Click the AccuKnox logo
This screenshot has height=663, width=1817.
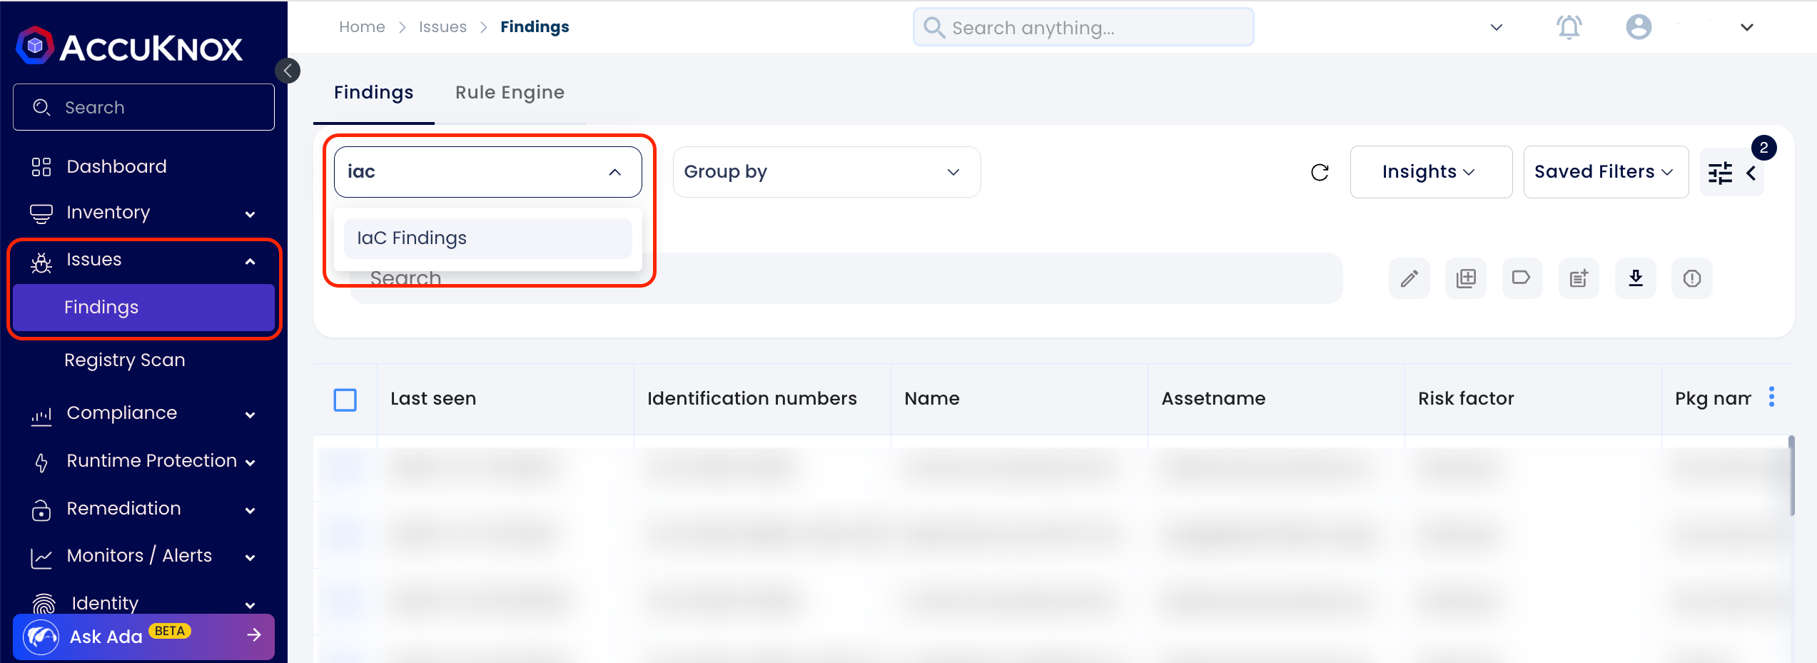130,46
